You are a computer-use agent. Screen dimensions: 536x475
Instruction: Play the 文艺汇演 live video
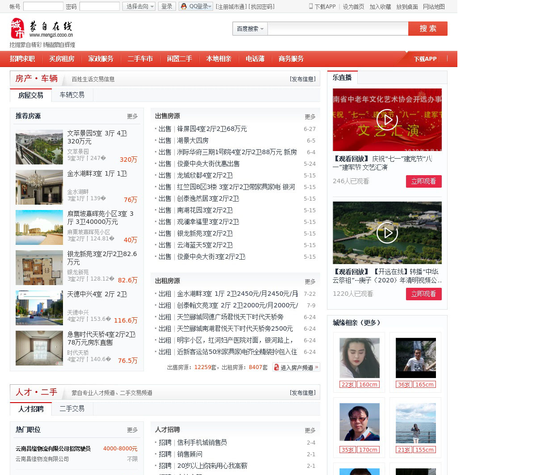[387, 120]
